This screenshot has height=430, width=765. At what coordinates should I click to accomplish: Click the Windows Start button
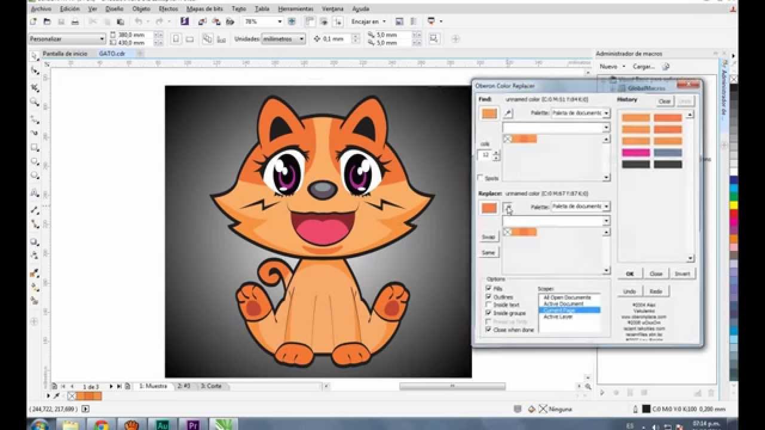click(39, 425)
